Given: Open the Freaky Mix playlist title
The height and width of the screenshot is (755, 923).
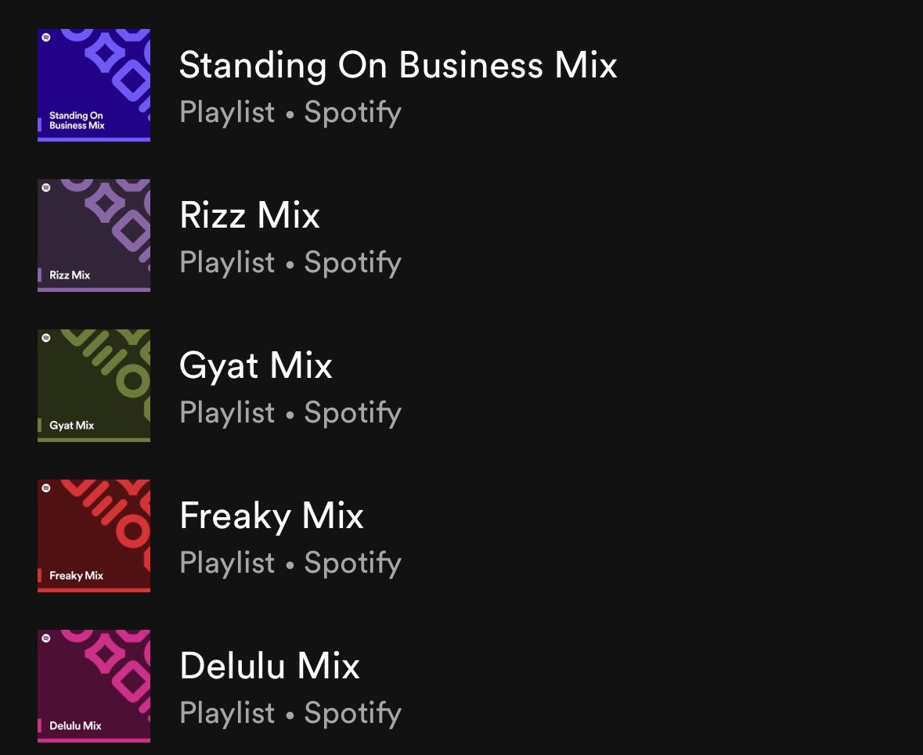Looking at the screenshot, I should coord(272,516).
